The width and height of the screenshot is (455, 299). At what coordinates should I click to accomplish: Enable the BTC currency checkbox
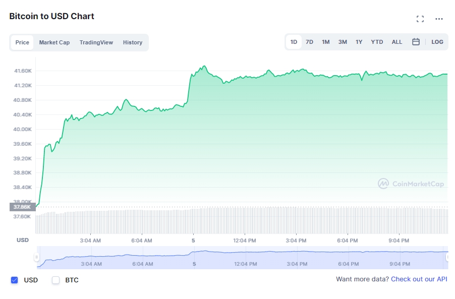tap(56, 280)
